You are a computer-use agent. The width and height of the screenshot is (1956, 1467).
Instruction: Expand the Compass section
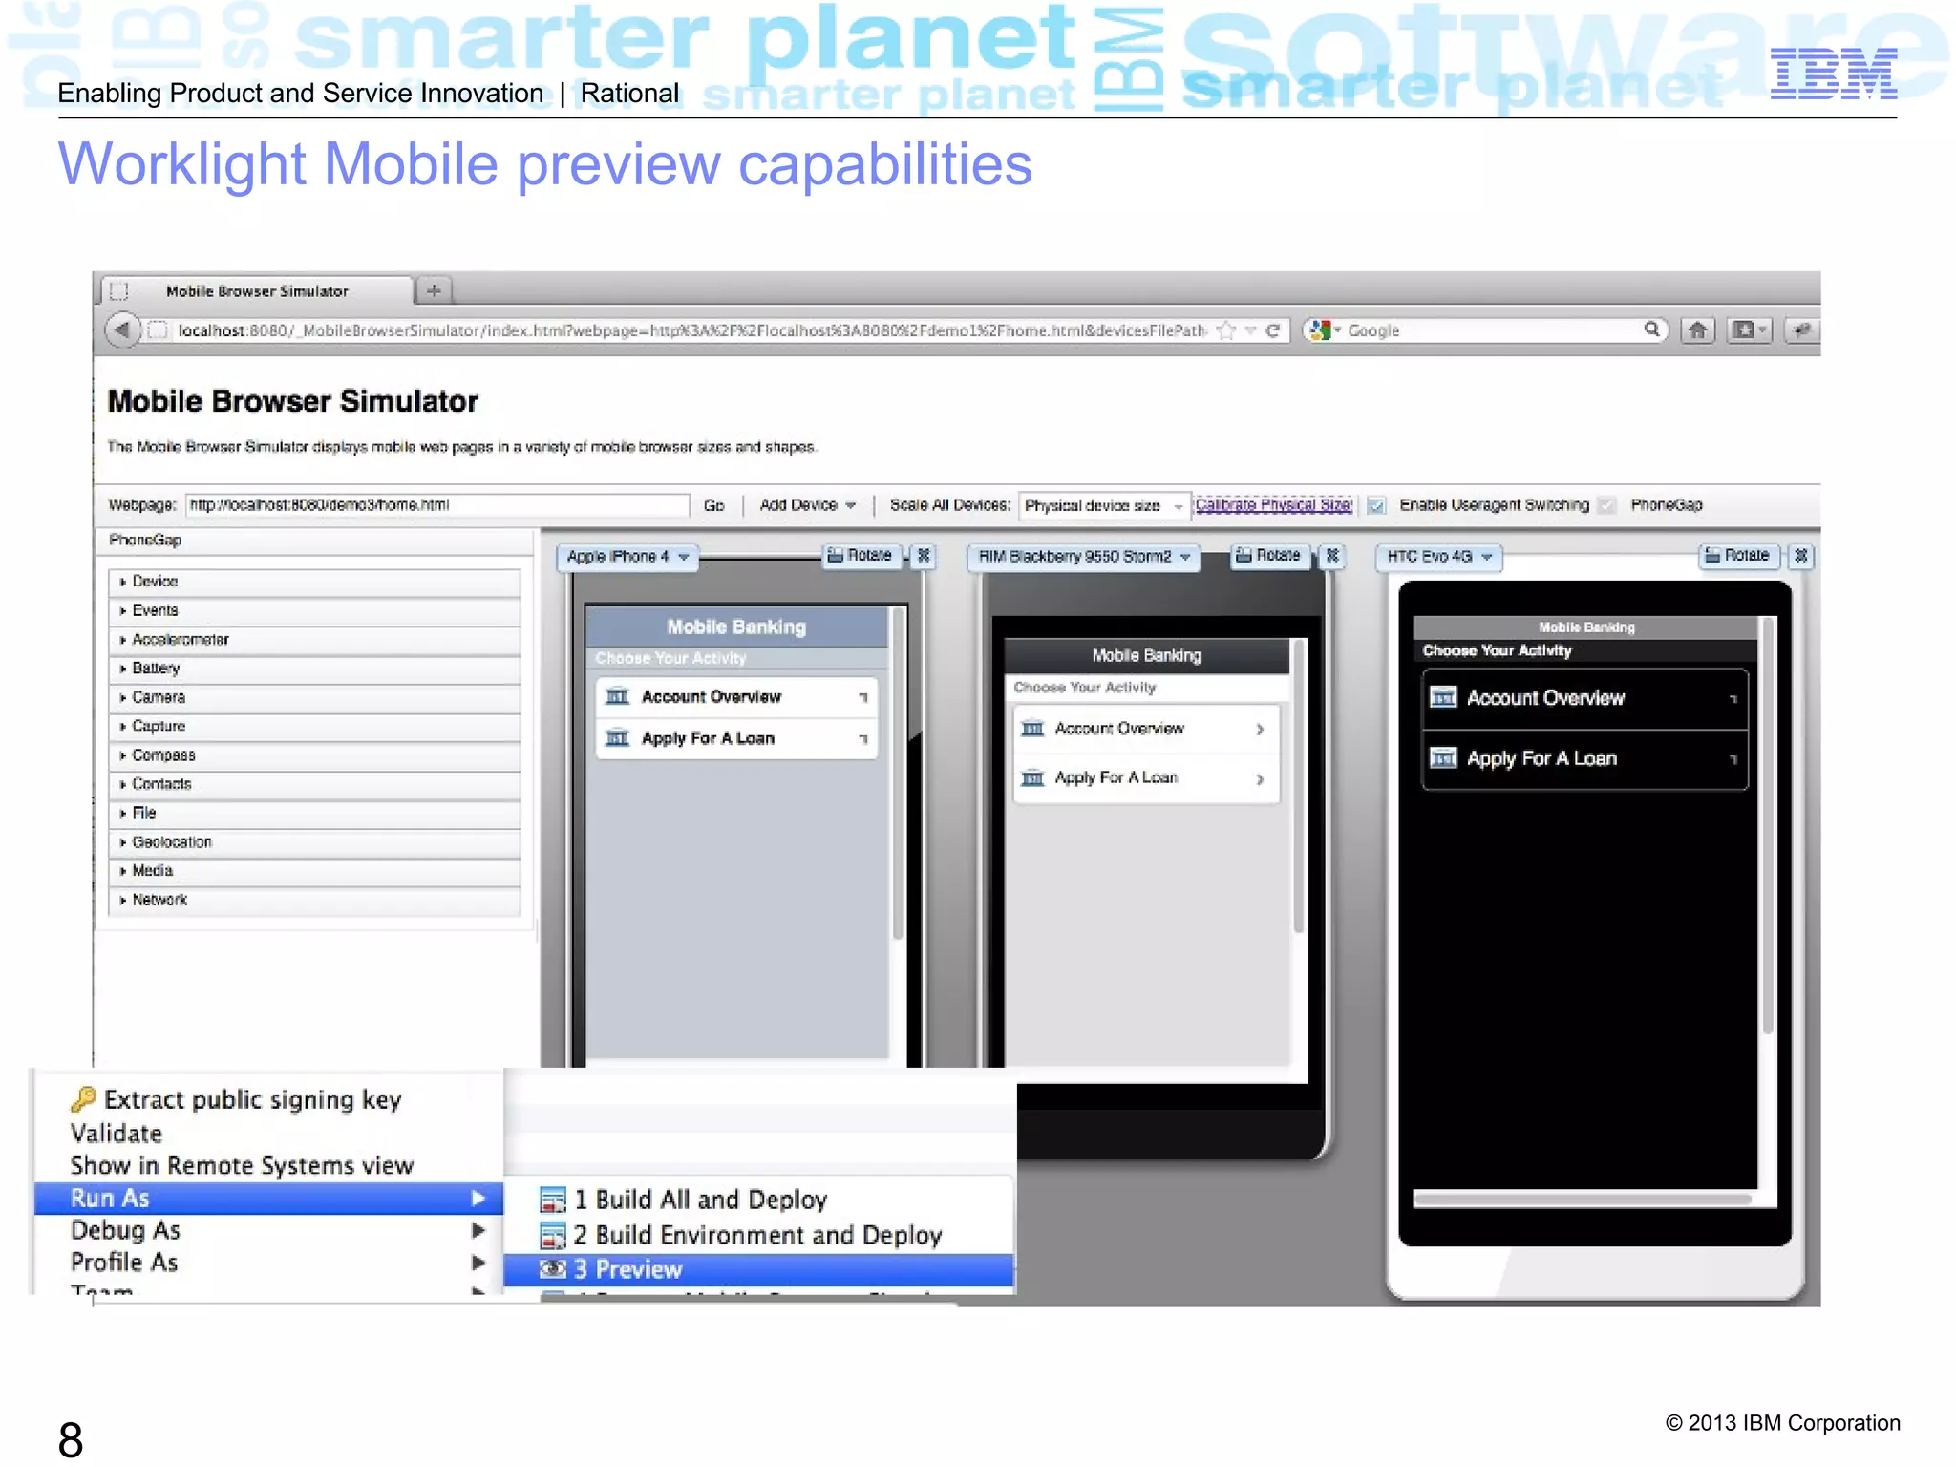[314, 755]
